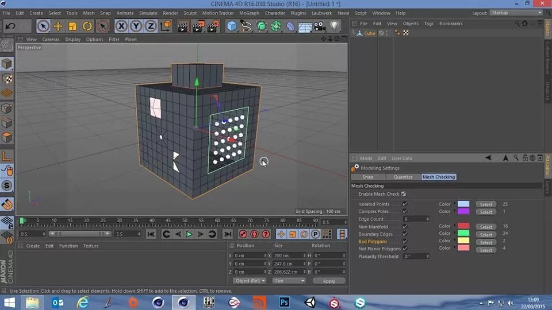This screenshot has height=310, width=552.
Task: Toggle Bad Polygons checkbox
Action: (x=405, y=242)
